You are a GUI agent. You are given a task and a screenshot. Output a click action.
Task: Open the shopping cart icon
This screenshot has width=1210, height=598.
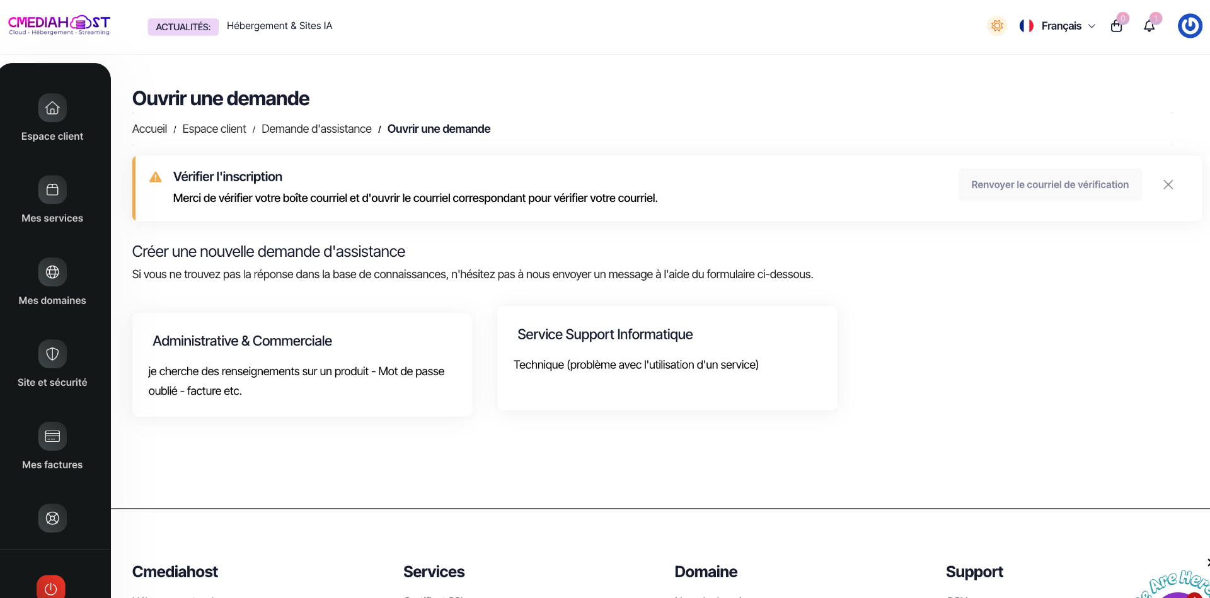point(1116,26)
